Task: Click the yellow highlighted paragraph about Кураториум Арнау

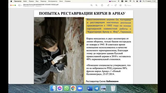Action: (x=109, y=26)
